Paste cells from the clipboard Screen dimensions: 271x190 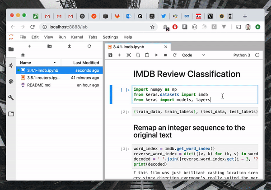pyautogui.click(x=147, y=55)
